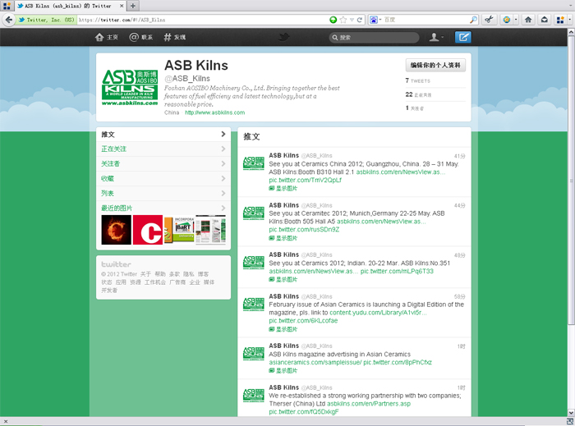Select the 正在关注 following sidebar item
Viewport: 575px width, 426px height.
point(163,149)
